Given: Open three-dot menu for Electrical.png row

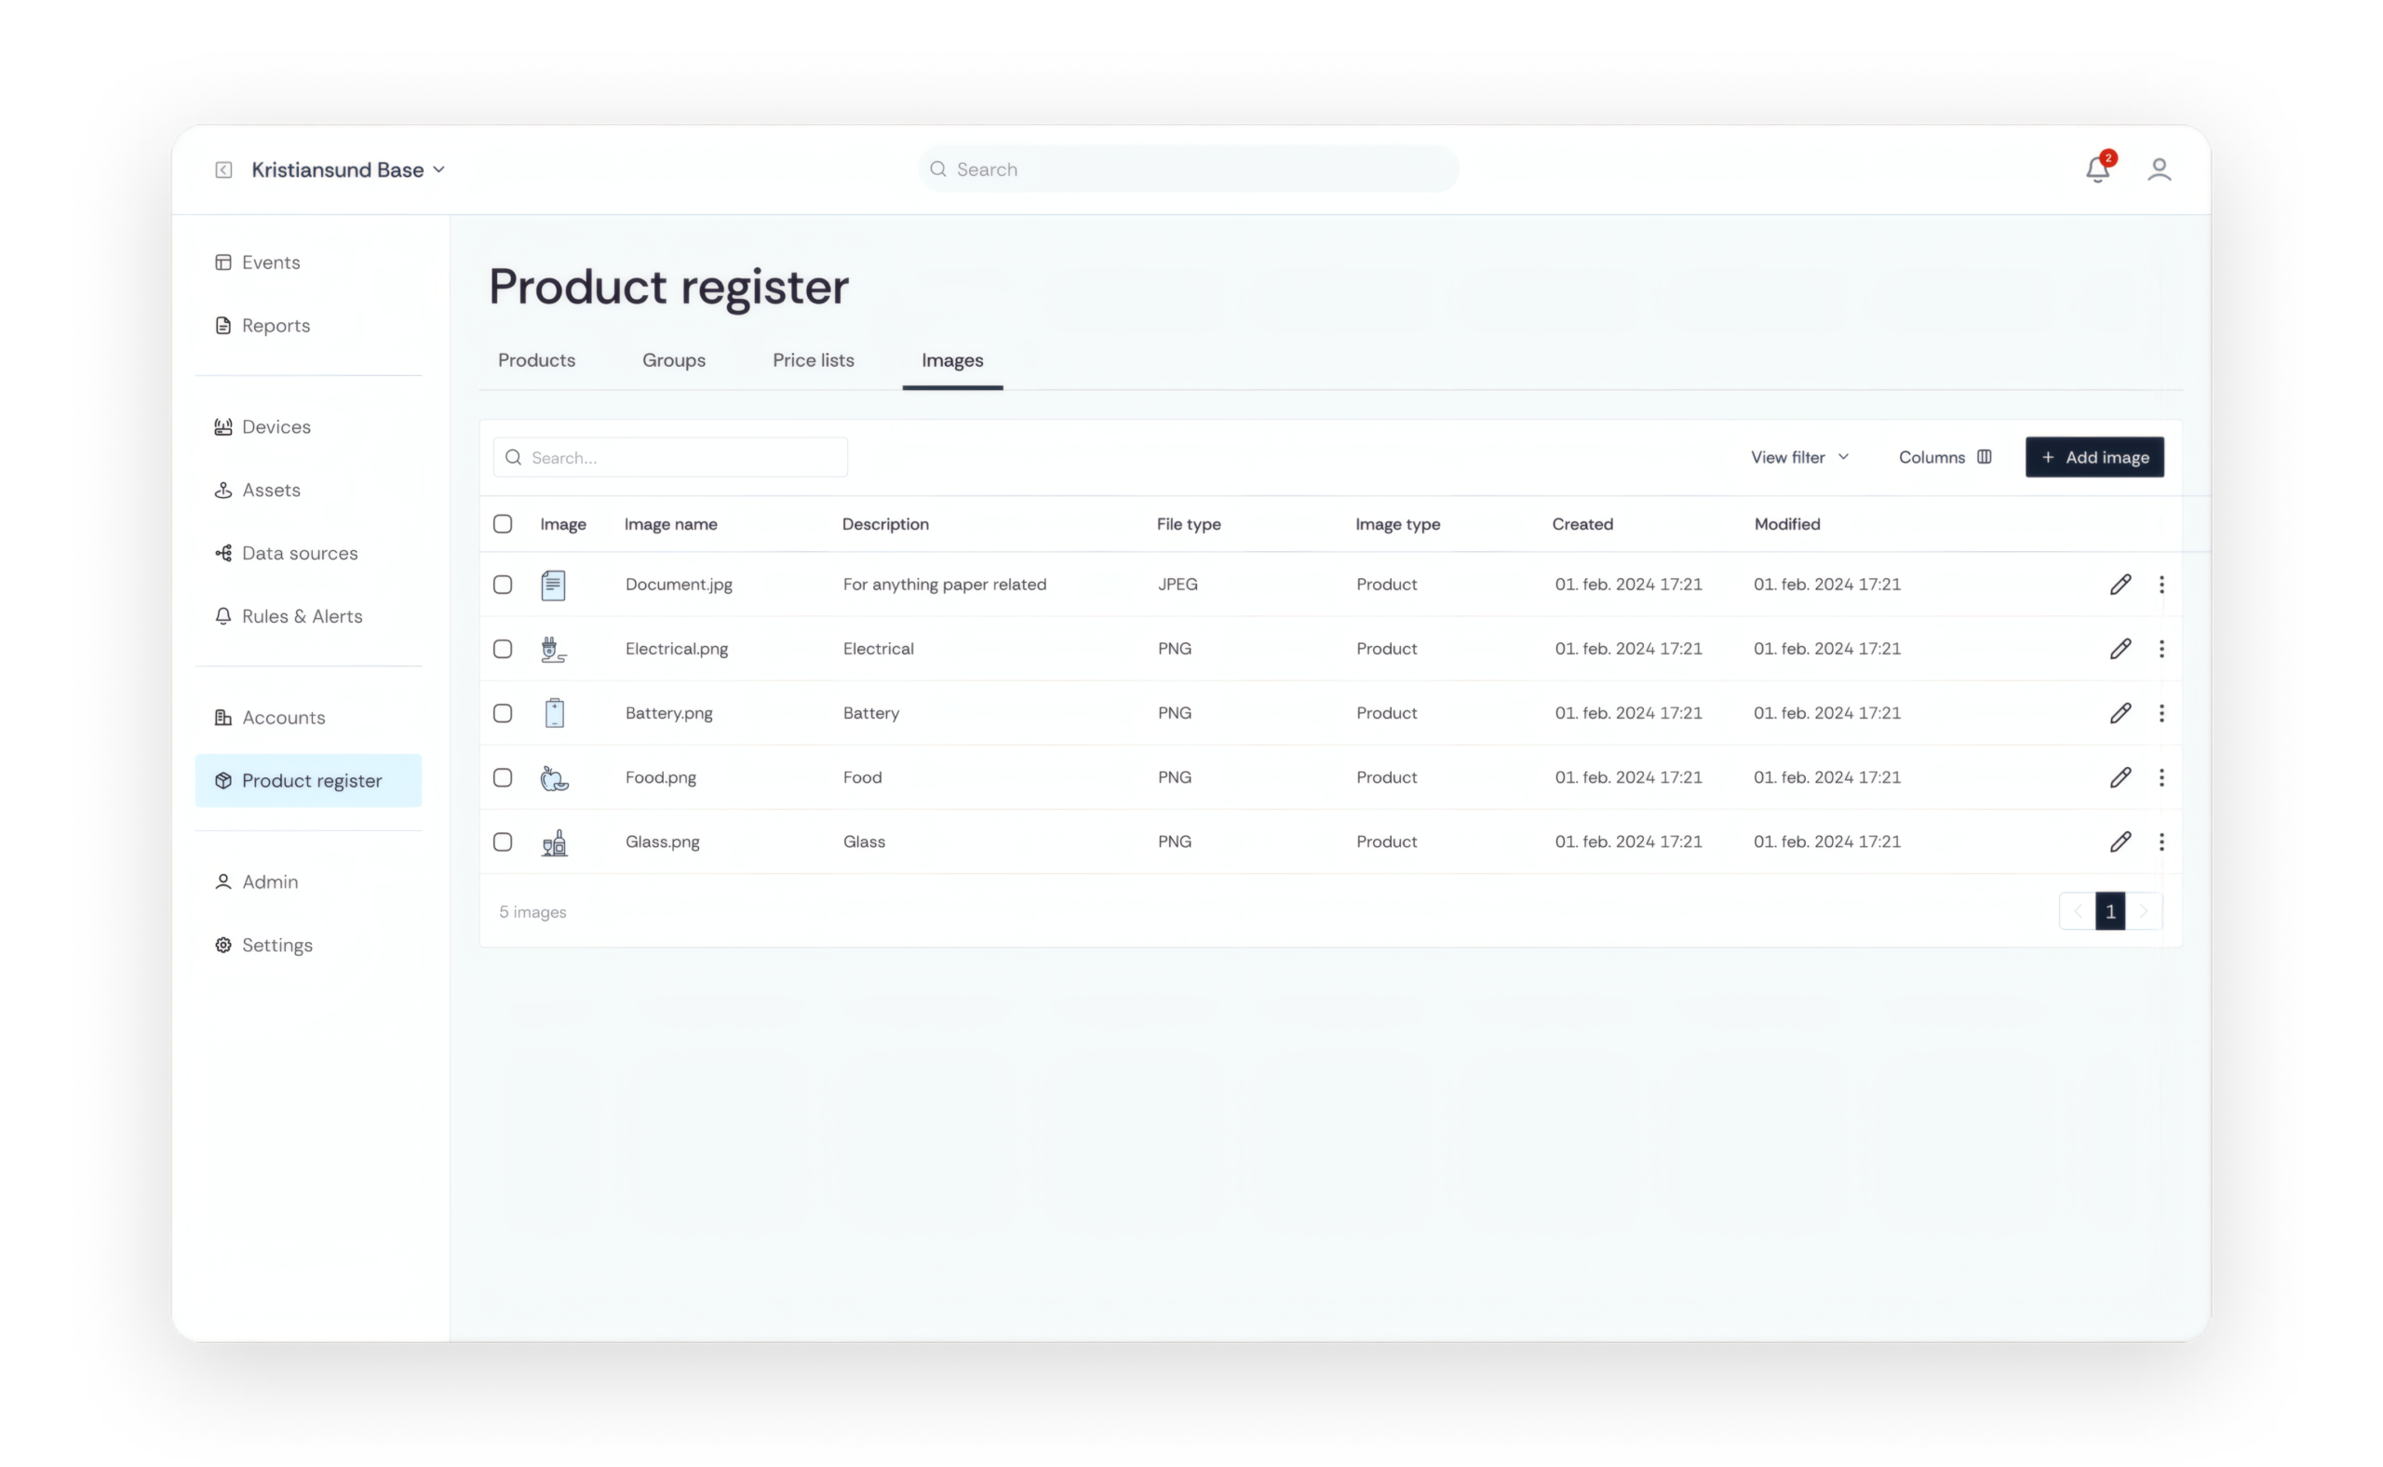Looking at the screenshot, I should pyautogui.click(x=2161, y=649).
